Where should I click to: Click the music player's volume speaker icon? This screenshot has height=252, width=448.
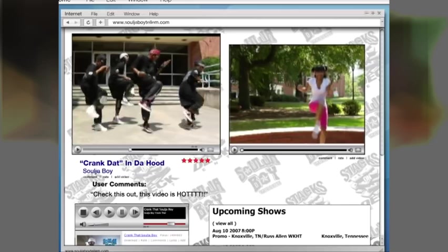tap(83, 224)
